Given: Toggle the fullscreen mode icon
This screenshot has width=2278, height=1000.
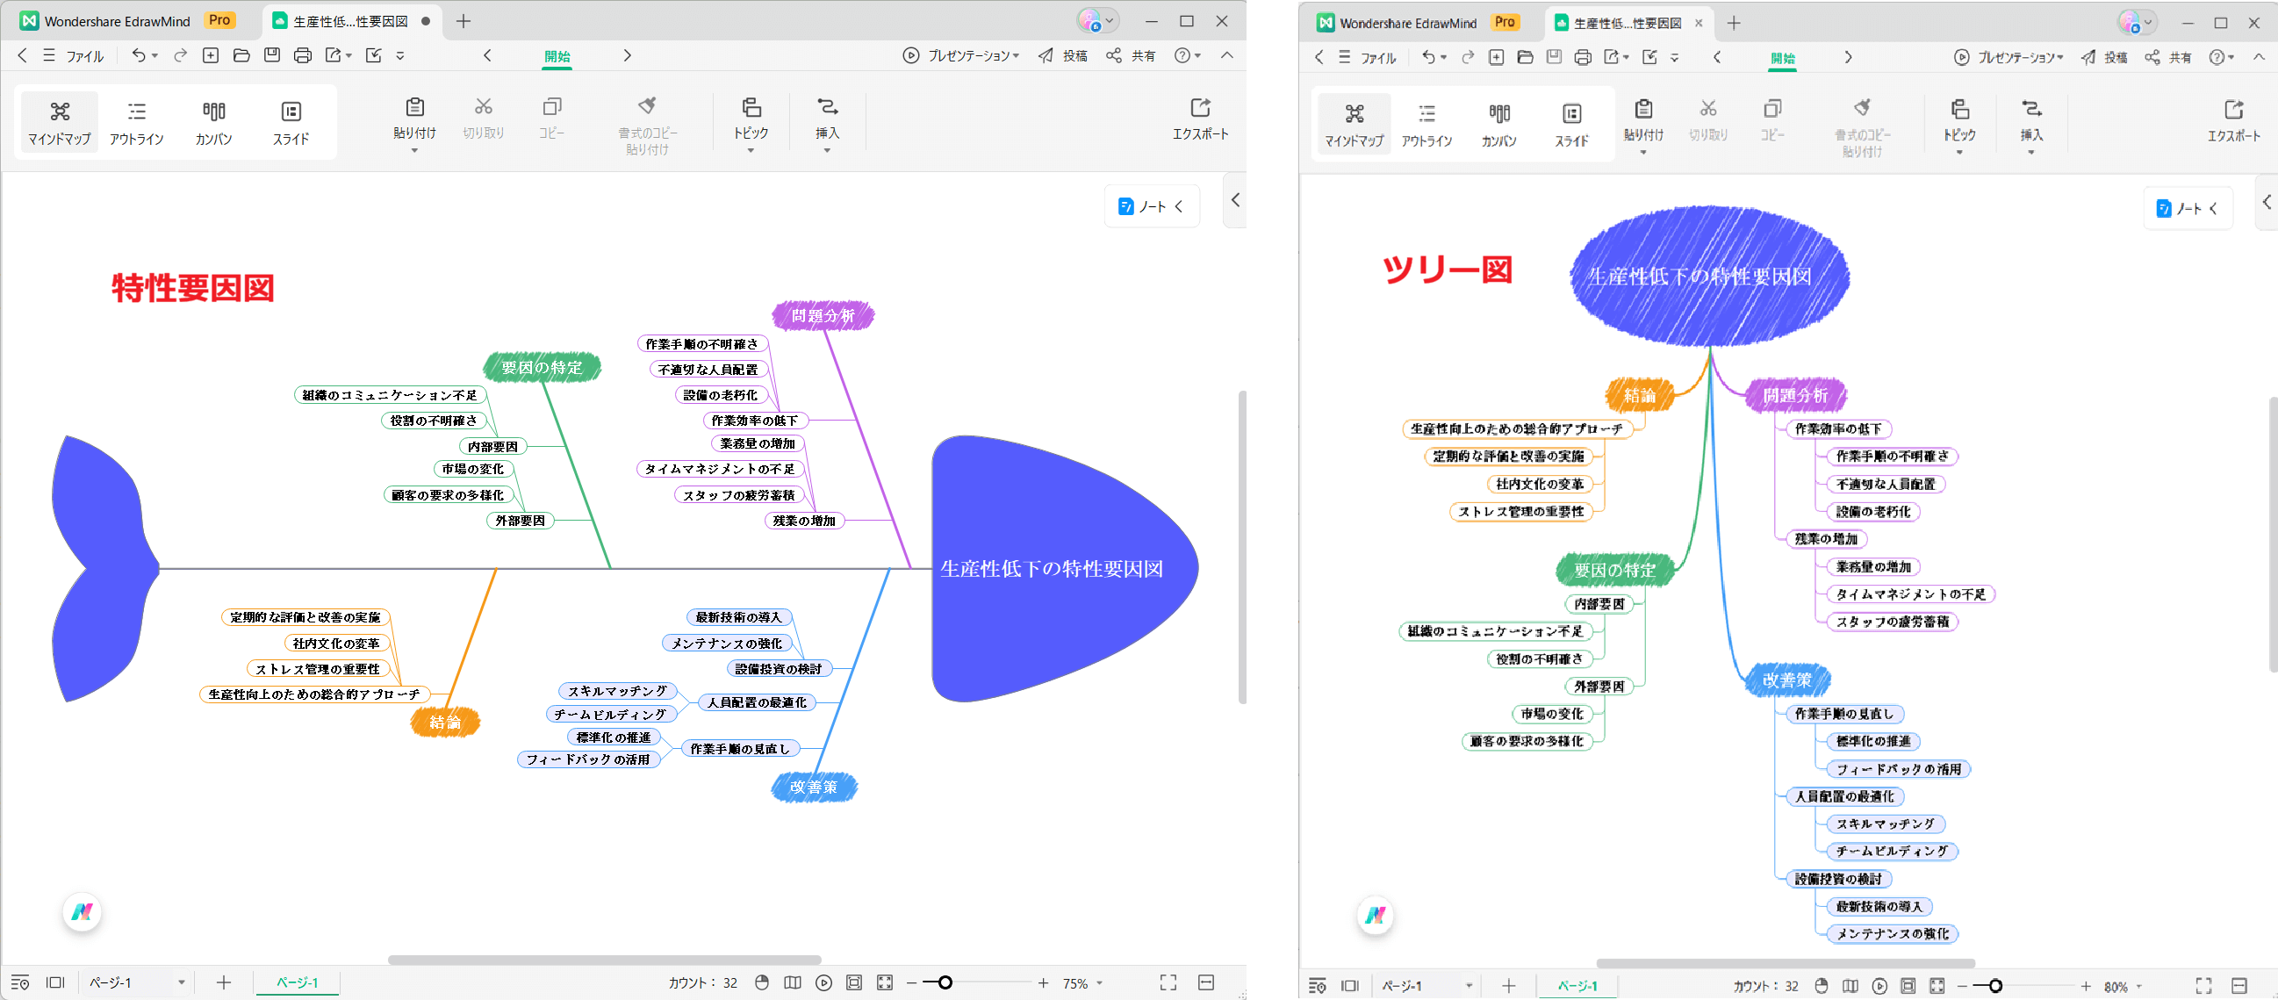Looking at the screenshot, I should pos(1168,982).
